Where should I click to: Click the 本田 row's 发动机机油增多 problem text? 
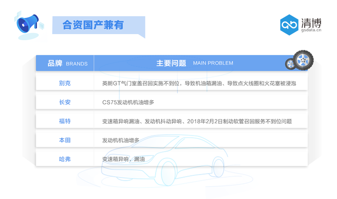121,140
